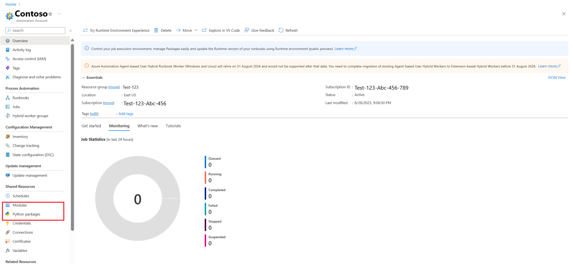Click the Refresh circular arrow icon

[281, 30]
